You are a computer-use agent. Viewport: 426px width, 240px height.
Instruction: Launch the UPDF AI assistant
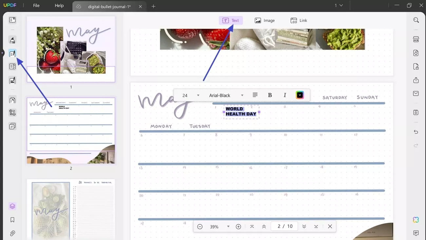(416, 220)
